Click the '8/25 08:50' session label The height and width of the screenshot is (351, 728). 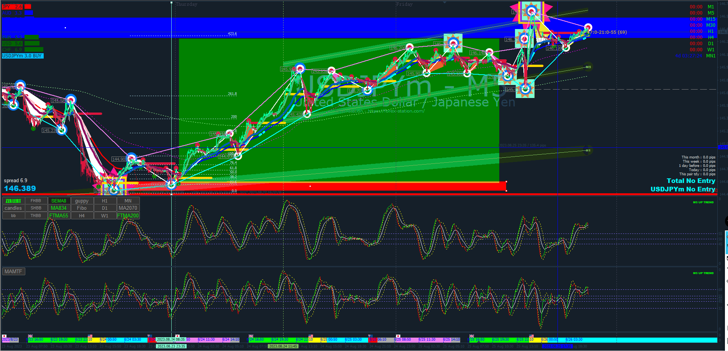(402, 340)
